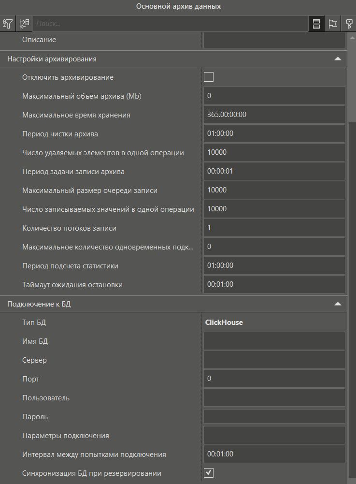Select the highlighted list view icon
This screenshot has width=356, height=484.
(316, 24)
